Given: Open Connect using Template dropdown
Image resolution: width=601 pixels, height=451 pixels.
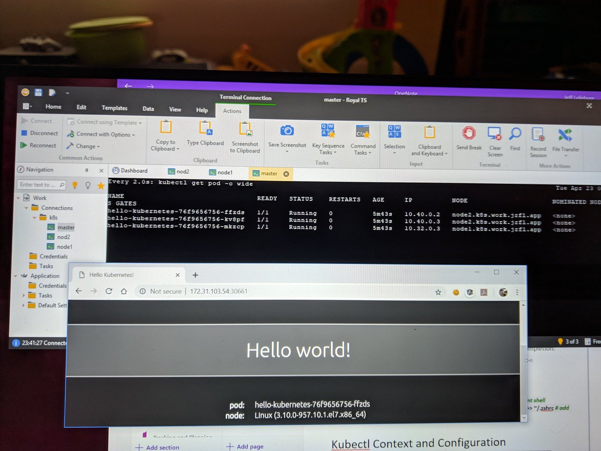Looking at the screenshot, I should tap(104, 122).
